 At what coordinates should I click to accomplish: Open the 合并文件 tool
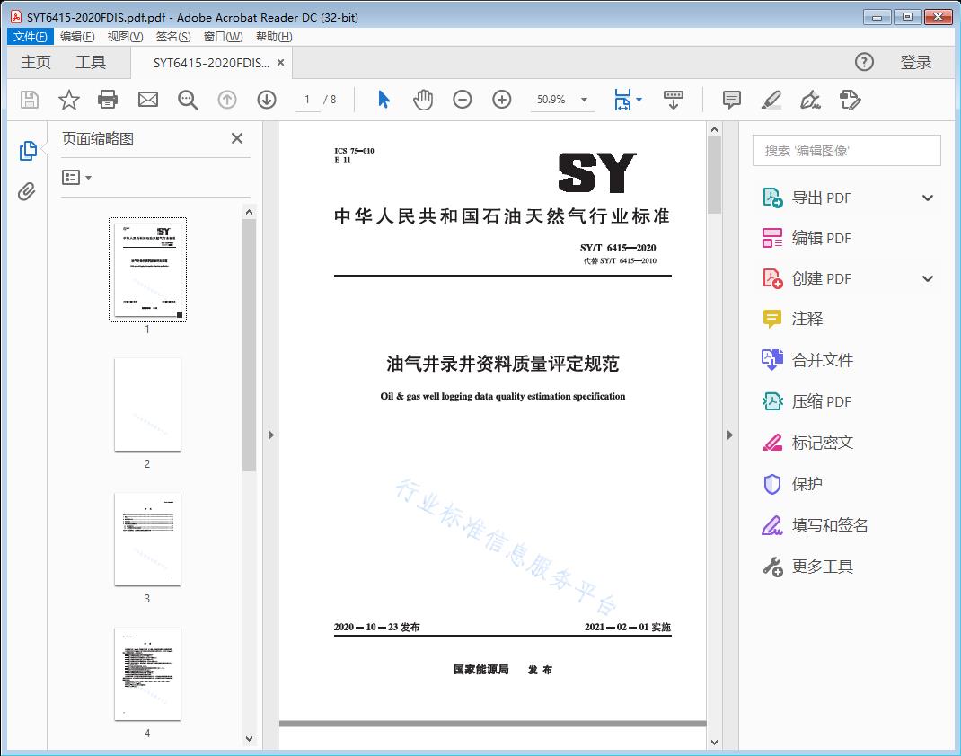822,360
